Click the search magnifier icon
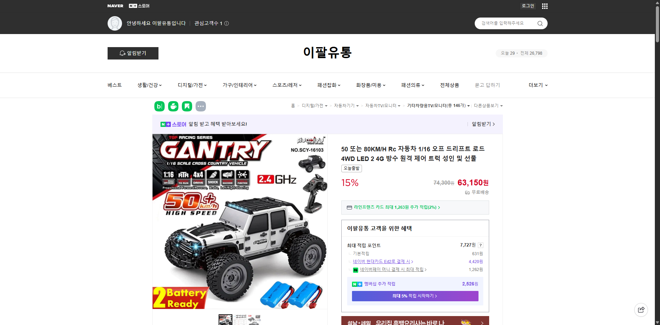 coord(540,23)
